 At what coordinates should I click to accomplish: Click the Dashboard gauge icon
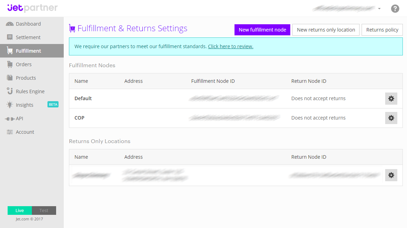(10, 24)
